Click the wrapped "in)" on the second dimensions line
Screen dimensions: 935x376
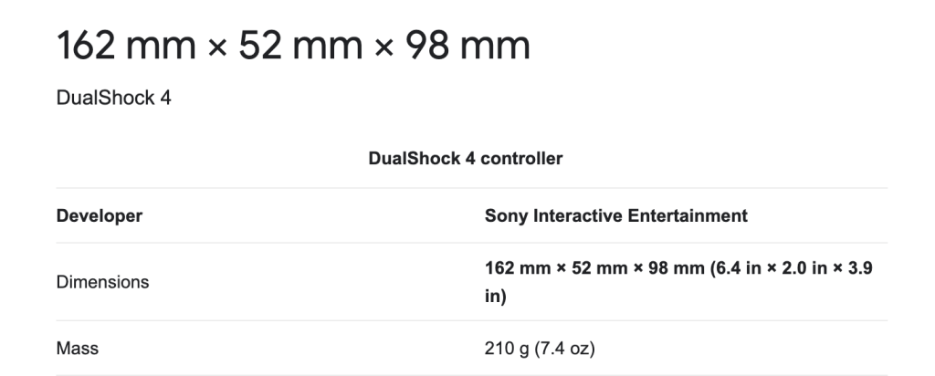[x=495, y=296]
